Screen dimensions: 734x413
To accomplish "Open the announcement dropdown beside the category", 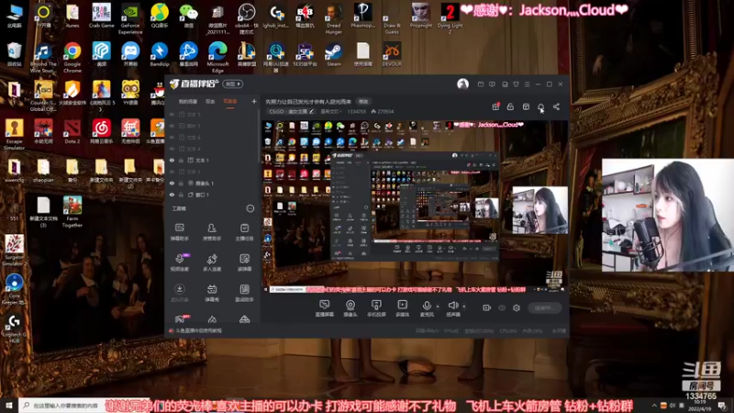I will [x=329, y=111].
